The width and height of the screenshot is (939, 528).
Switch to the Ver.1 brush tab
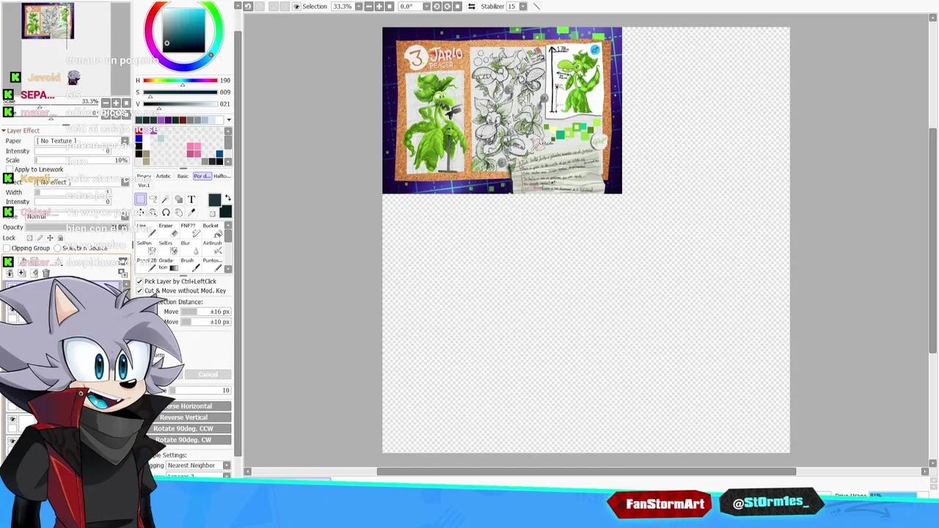(144, 186)
